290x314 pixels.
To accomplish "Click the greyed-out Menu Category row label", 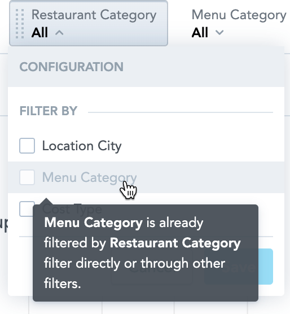I will [x=89, y=178].
